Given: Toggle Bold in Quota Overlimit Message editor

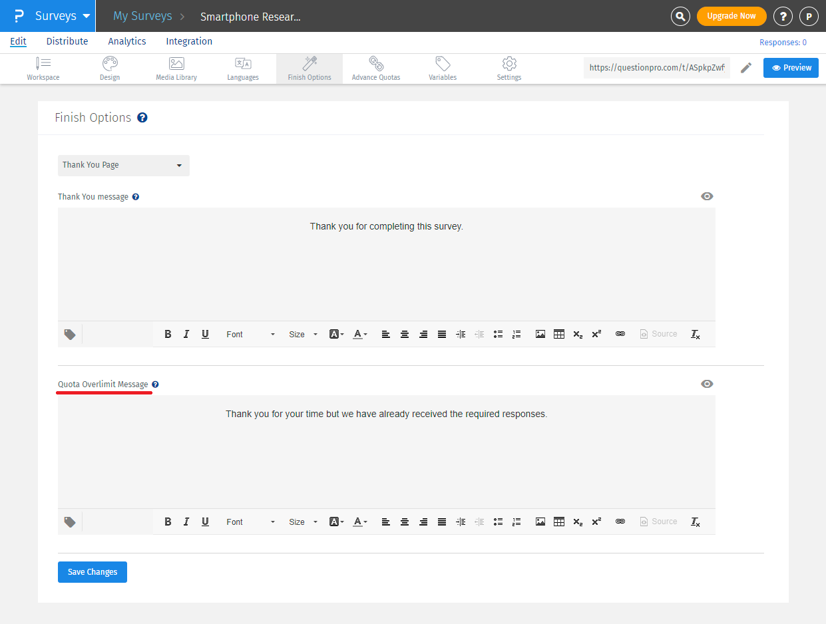Looking at the screenshot, I should point(168,522).
